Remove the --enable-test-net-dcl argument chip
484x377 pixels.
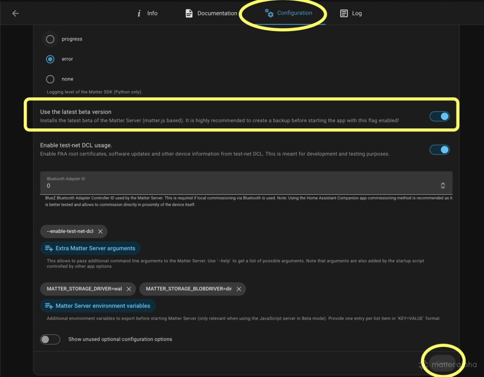(x=101, y=231)
